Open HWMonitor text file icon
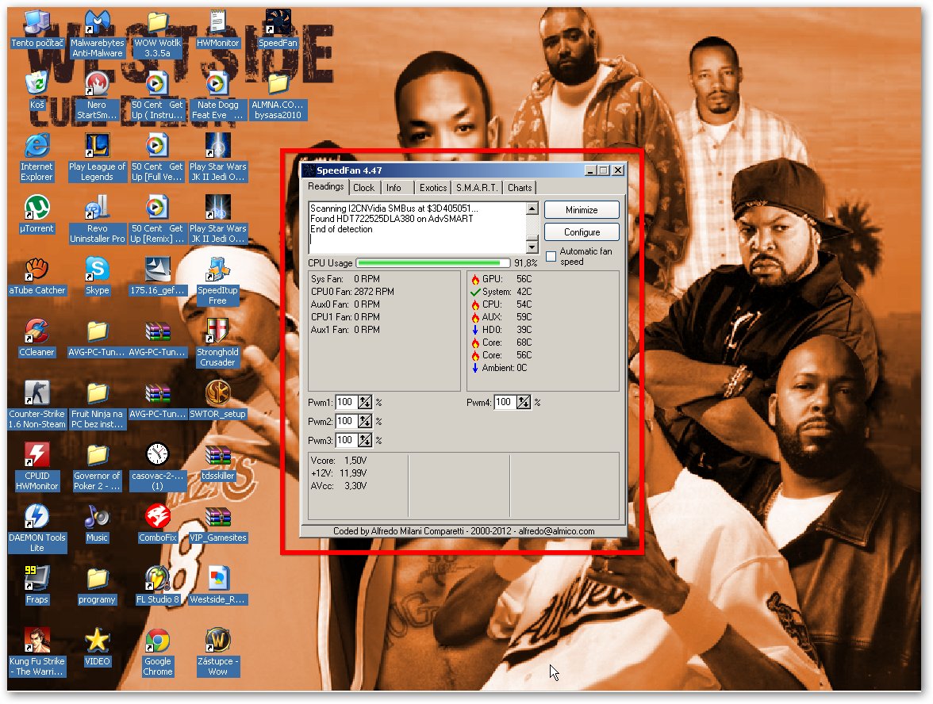 (217, 29)
